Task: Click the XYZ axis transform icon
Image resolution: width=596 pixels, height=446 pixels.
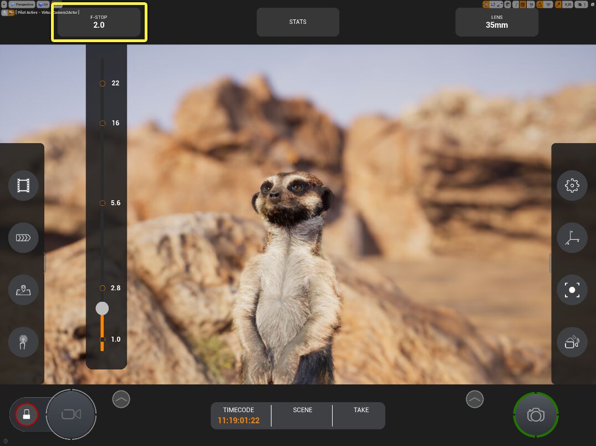Action: [x=572, y=238]
